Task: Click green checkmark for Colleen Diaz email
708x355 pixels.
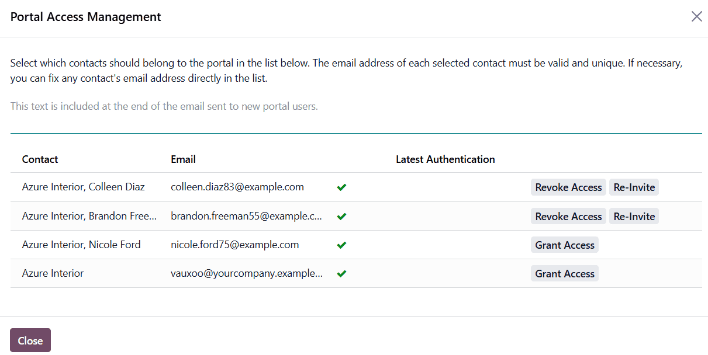Action: [342, 187]
